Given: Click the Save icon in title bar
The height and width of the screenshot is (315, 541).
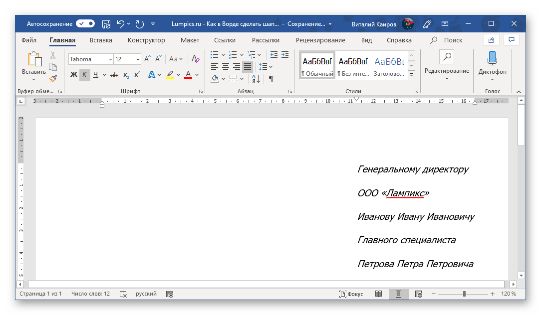Looking at the screenshot, I should pos(106,23).
